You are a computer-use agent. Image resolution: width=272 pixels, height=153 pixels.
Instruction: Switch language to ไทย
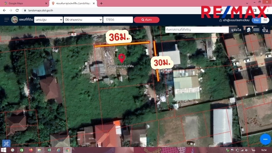256,20
